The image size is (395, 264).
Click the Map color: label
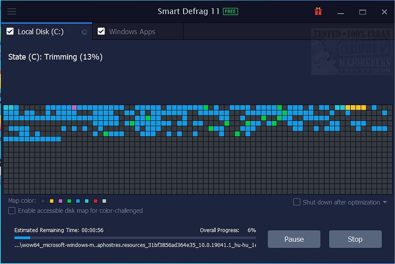tap(22, 201)
